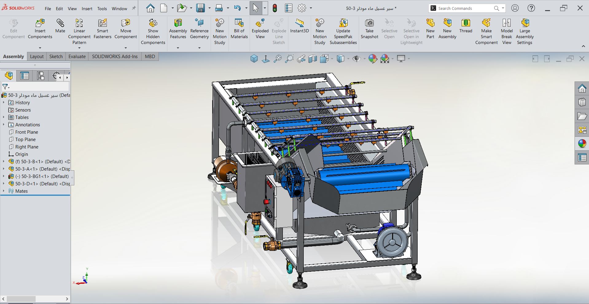Click the Undo toolbar icon
The image size is (589, 304).
pyautogui.click(x=237, y=8)
